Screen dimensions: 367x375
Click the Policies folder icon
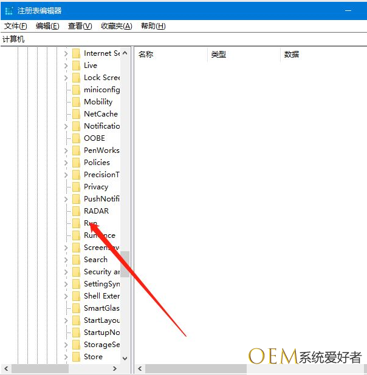76,163
